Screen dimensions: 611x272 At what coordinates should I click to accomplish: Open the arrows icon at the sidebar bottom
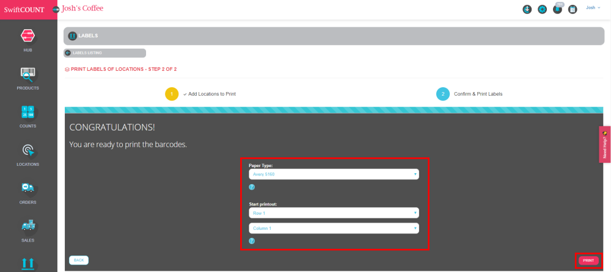point(27,263)
